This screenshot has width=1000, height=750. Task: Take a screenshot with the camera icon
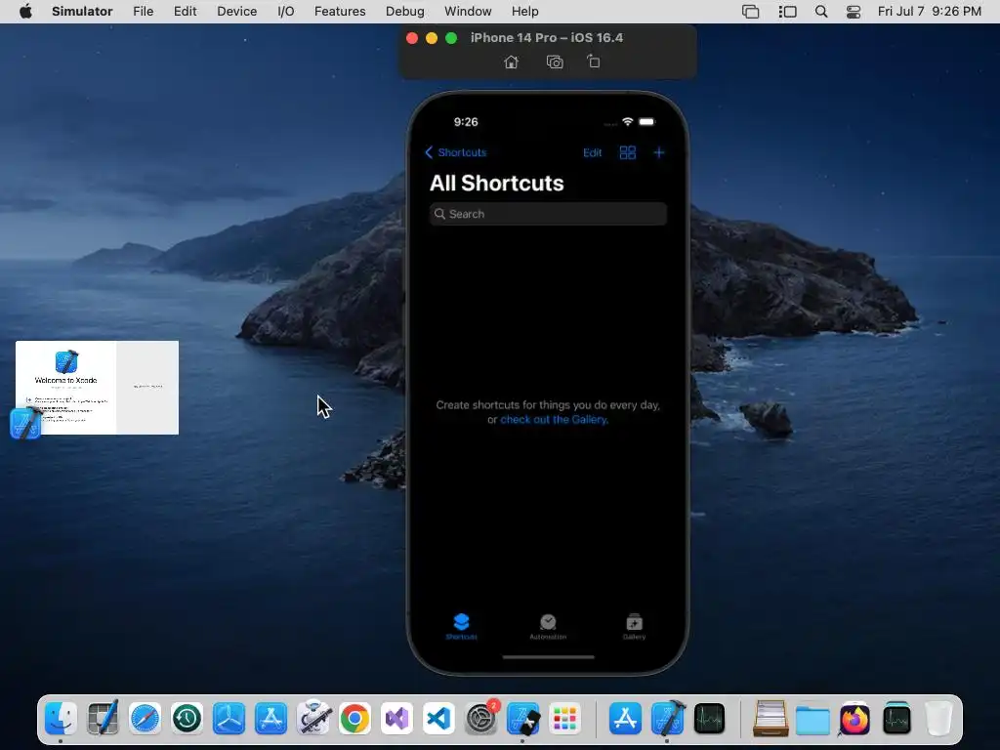coord(555,62)
